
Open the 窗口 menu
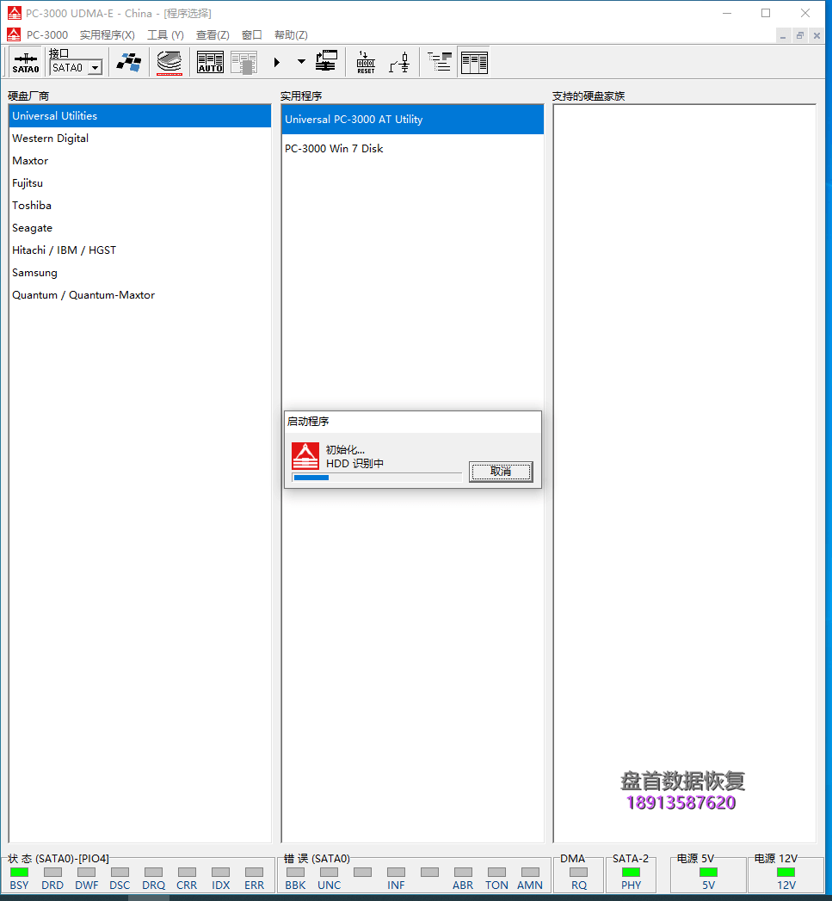[x=252, y=35]
